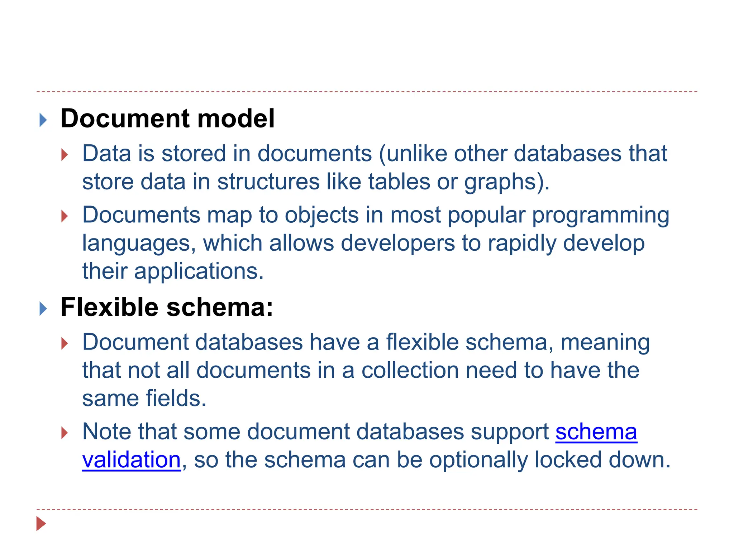Click the text "their applications."
The height and width of the screenshot is (550, 734).
coord(173,271)
